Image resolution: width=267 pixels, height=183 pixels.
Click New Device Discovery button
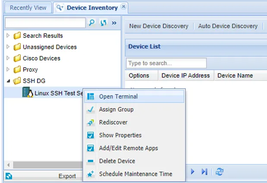coord(159,26)
